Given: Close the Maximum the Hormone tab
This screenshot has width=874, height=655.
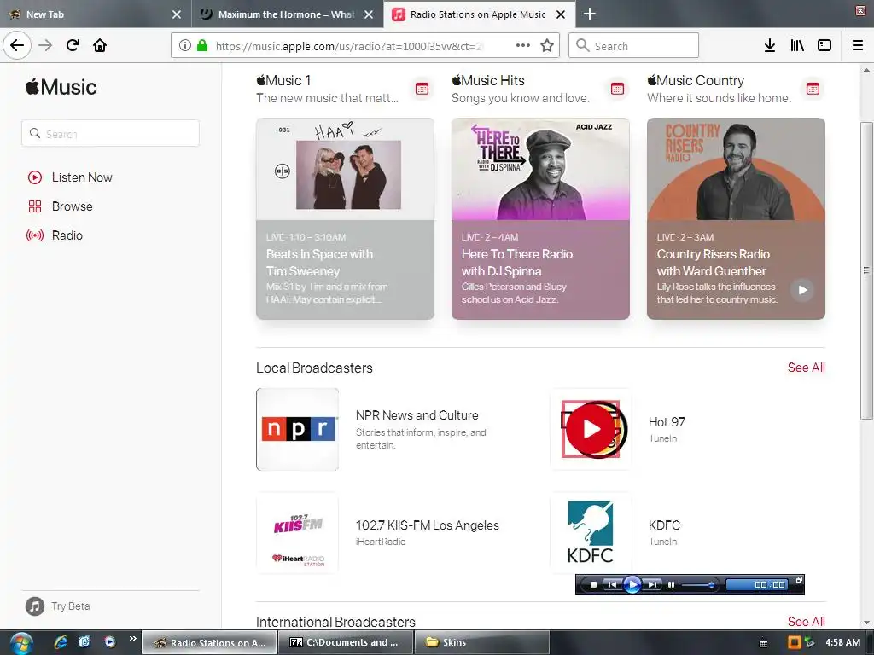Looking at the screenshot, I should [x=369, y=14].
